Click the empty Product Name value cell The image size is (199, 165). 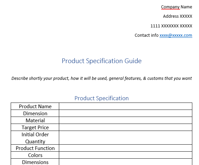tap(125, 106)
